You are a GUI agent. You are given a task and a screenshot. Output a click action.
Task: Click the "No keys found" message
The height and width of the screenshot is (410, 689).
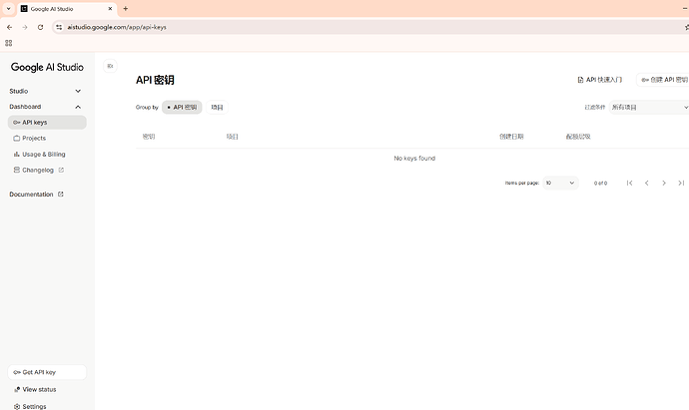(414, 158)
